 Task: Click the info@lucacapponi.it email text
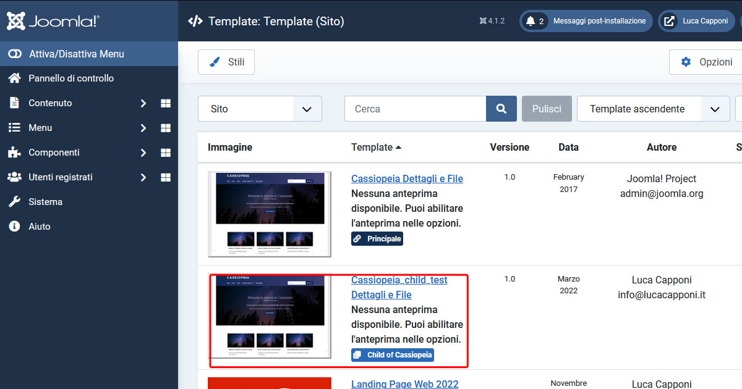pyautogui.click(x=662, y=295)
